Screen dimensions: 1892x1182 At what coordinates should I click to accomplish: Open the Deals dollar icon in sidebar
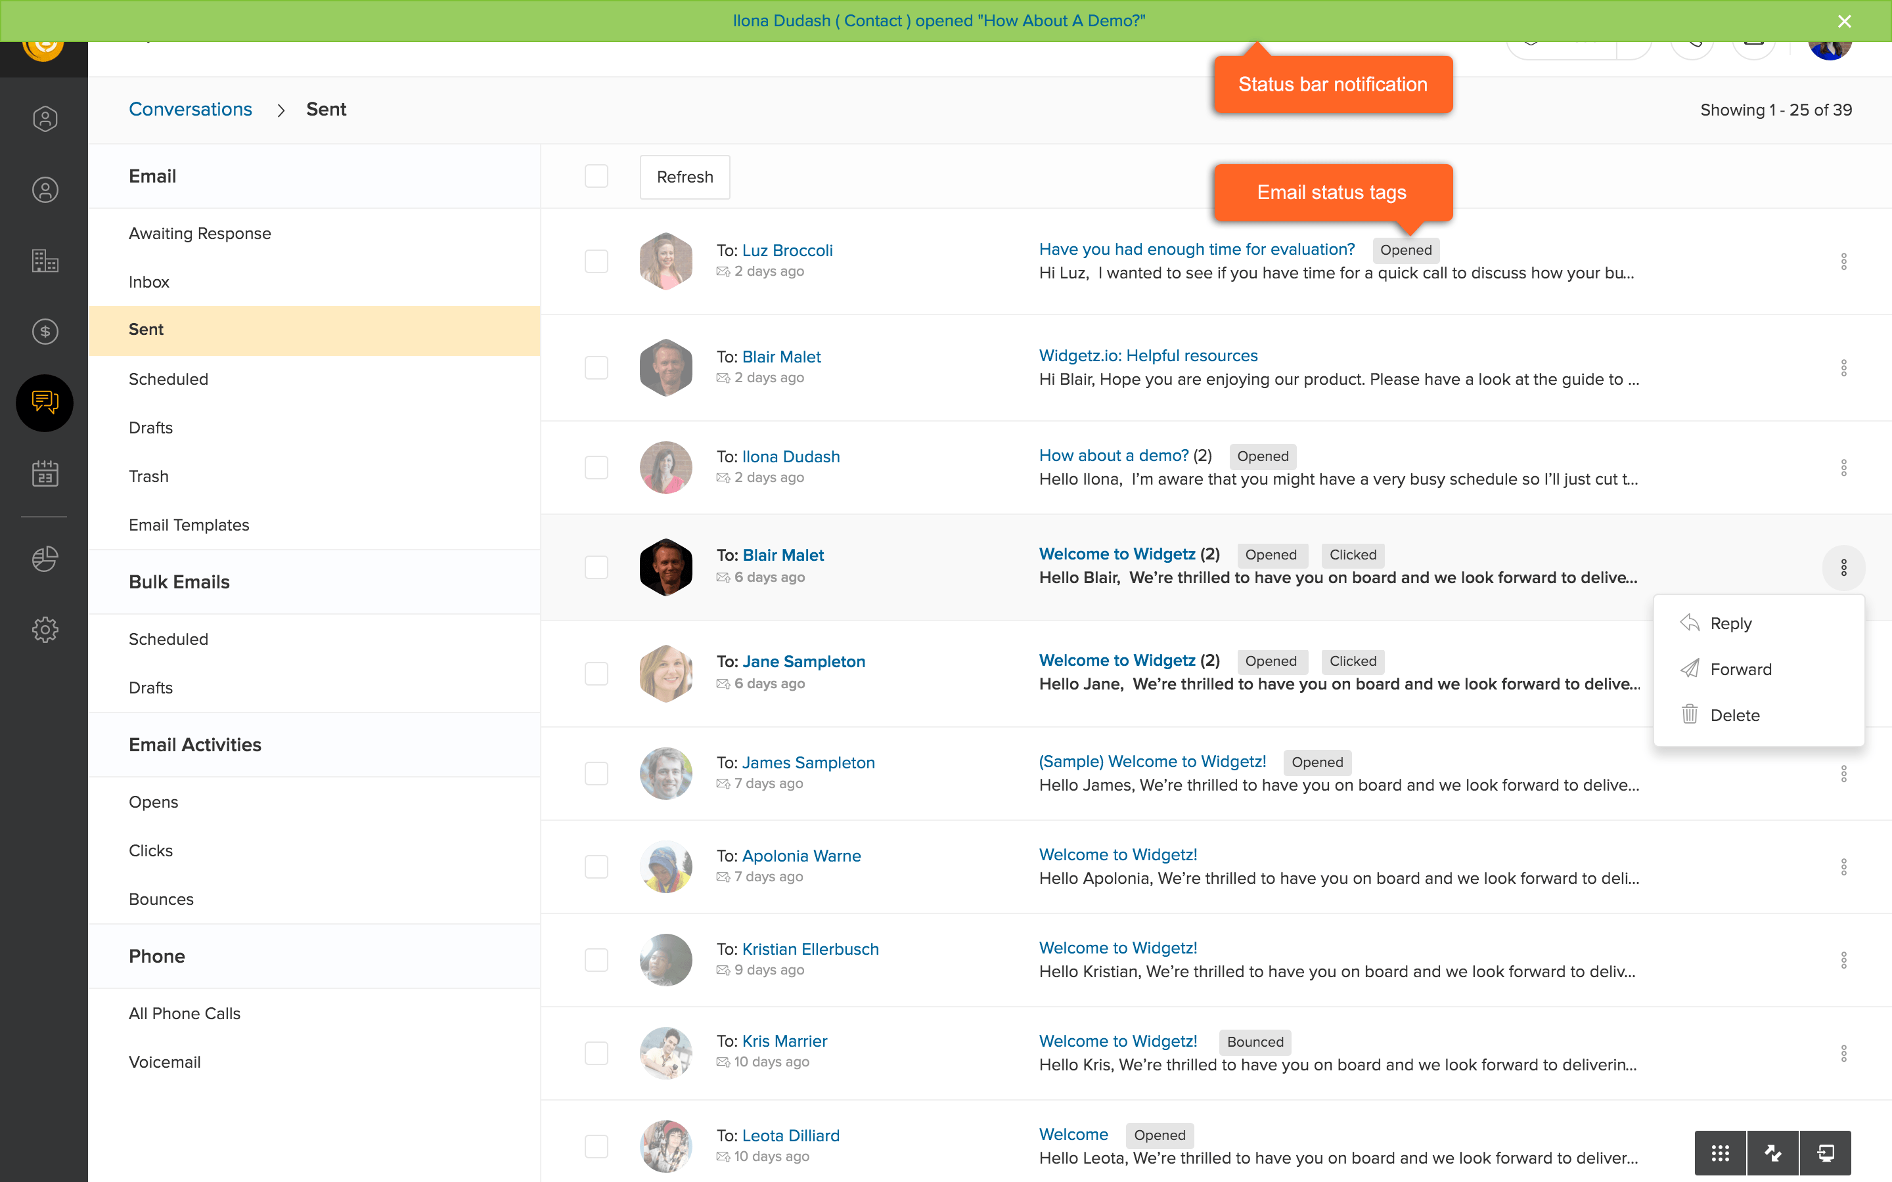[45, 332]
